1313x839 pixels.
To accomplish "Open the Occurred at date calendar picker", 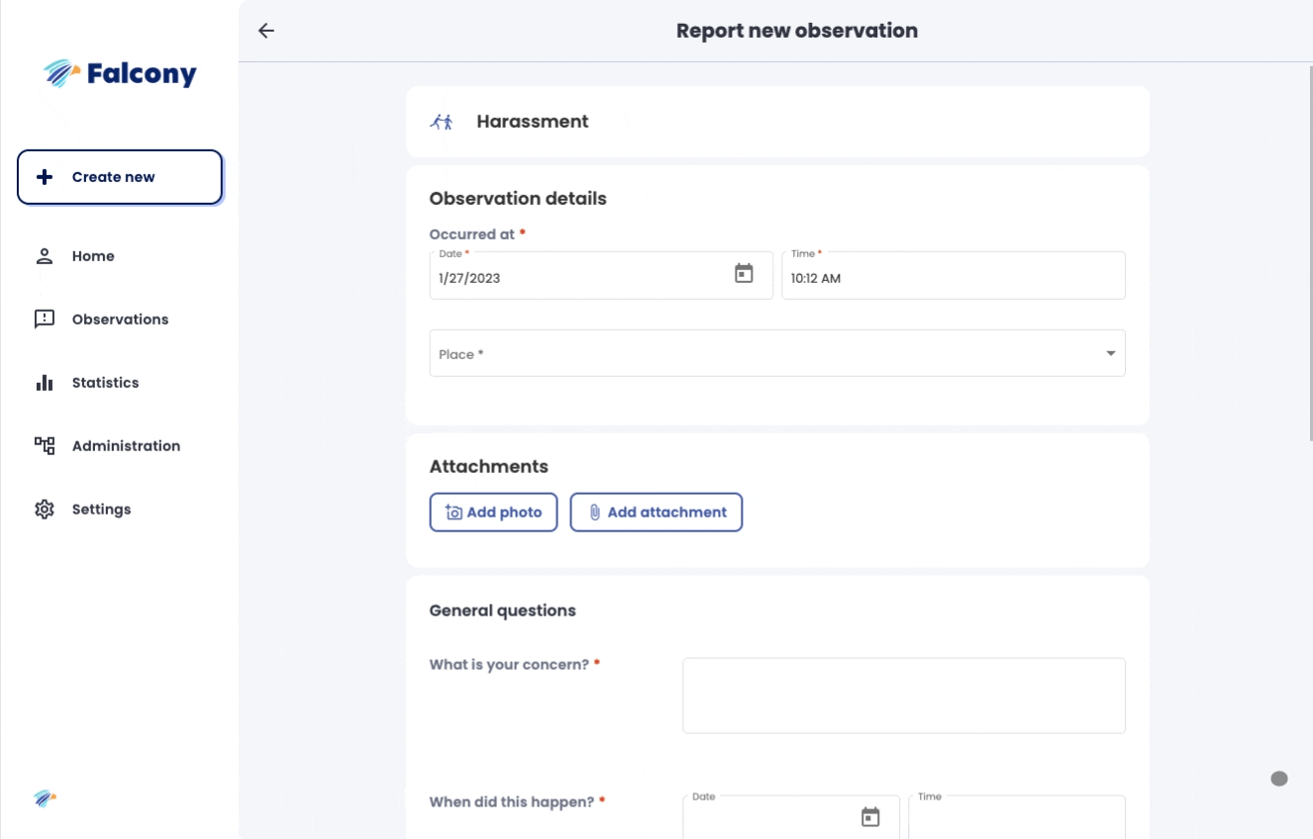I will (x=744, y=274).
